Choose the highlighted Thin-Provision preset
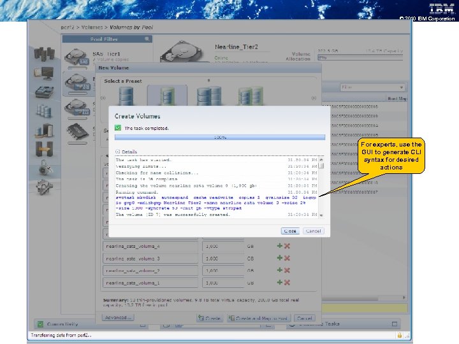The width and height of the screenshot is (459, 344). 168,96
